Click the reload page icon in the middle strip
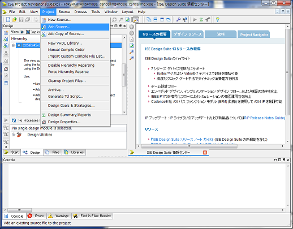This screenshot has width=293, height=229. 132,45
